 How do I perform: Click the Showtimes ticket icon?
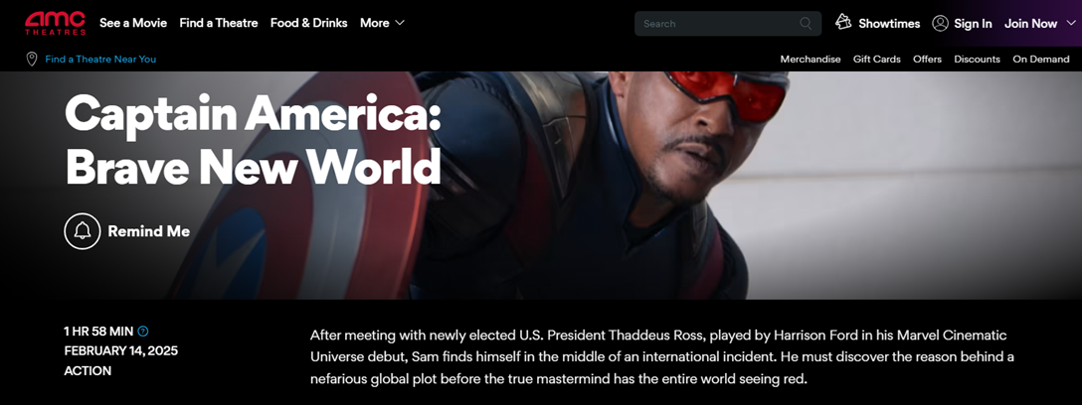(x=843, y=22)
